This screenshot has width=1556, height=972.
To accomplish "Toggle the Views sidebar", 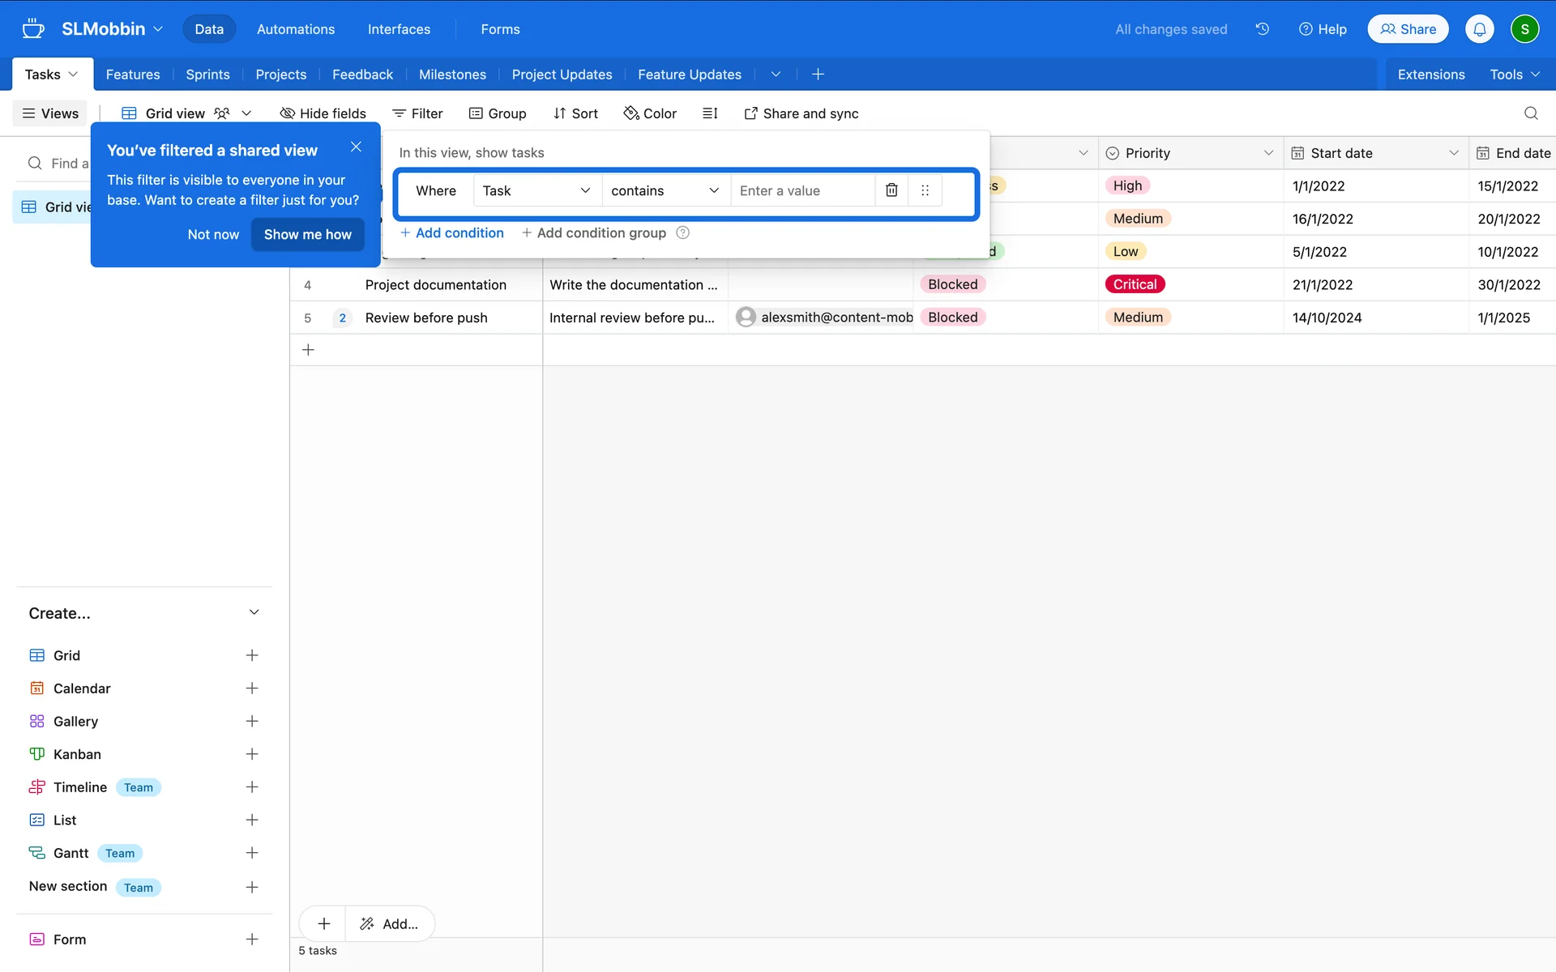I will click(50, 113).
